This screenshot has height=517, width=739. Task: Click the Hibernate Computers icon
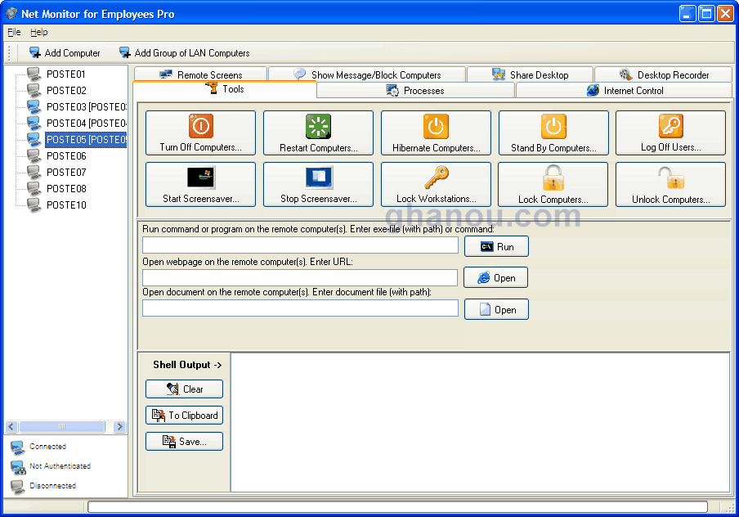(x=436, y=126)
